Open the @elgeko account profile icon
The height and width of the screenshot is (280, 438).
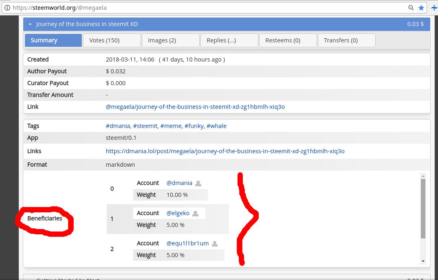196,214
